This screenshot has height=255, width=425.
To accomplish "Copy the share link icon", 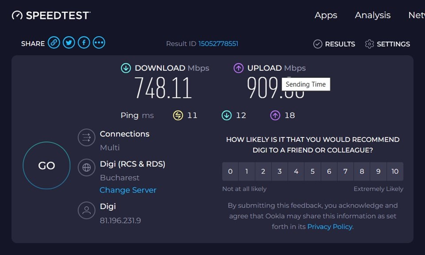I will tap(54, 43).
